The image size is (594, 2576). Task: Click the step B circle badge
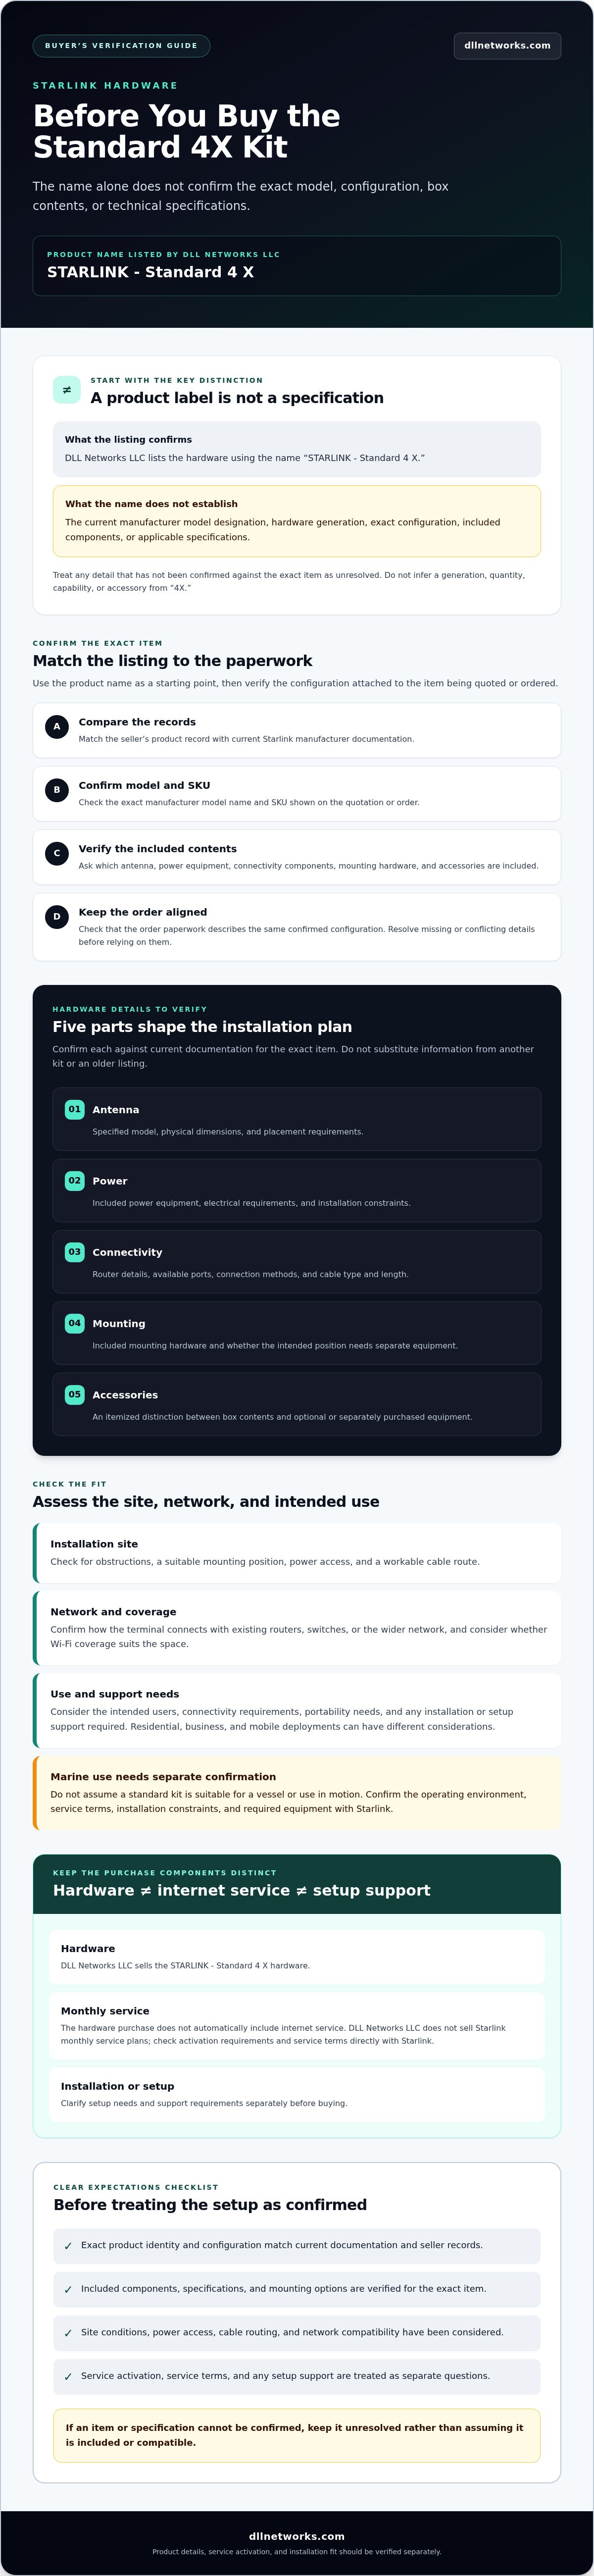57,790
